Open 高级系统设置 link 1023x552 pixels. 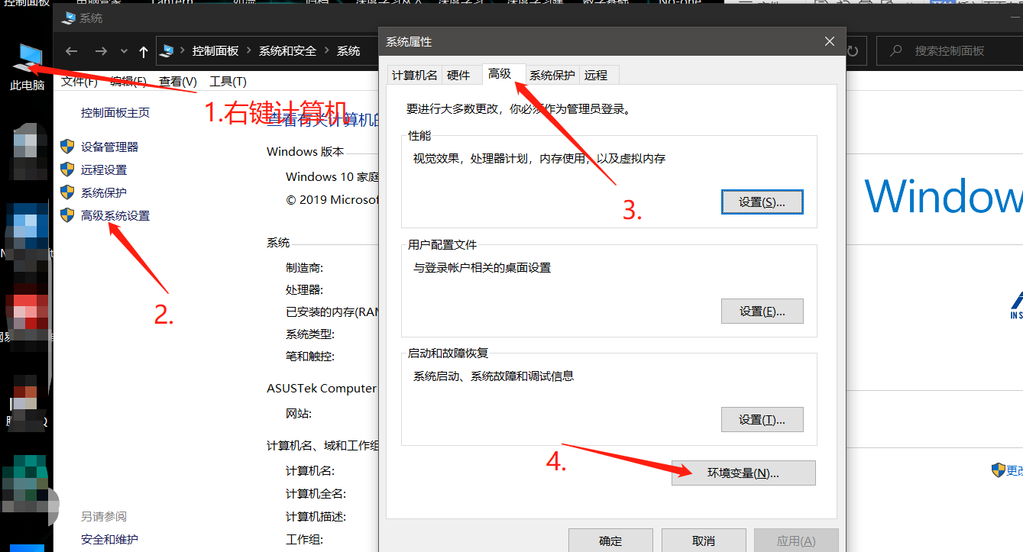(115, 216)
